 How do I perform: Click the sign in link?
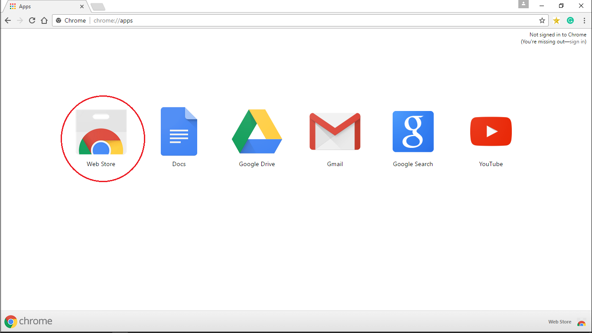coord(576,41)
